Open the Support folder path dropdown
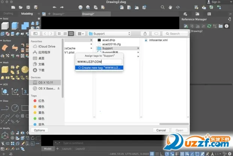 (109, 34)
